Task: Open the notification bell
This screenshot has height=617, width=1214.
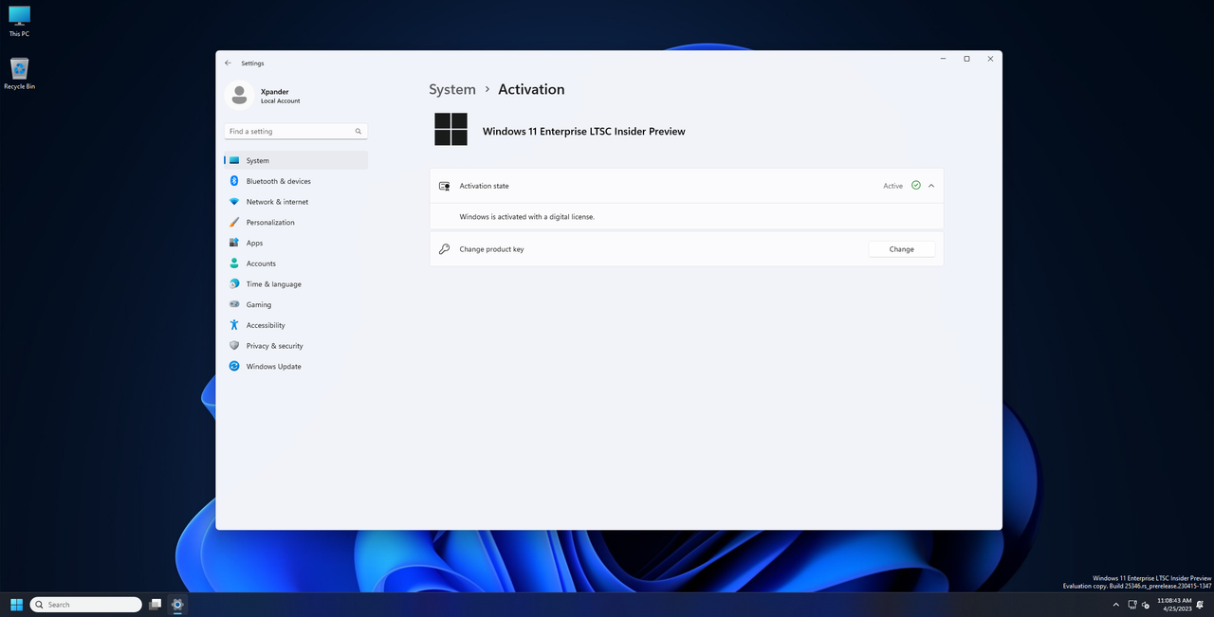Action: [1199, 604]
